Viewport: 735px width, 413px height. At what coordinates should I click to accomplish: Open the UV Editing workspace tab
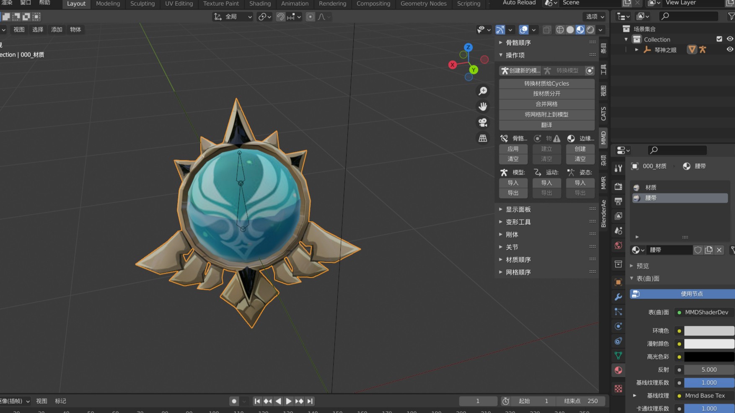pyautogui.click(x=179, y=4)
